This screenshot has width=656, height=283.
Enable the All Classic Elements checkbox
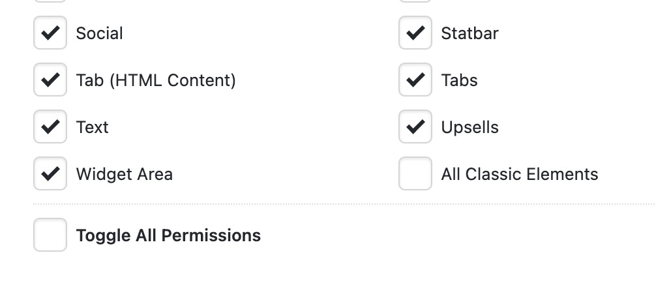point(415,174)
